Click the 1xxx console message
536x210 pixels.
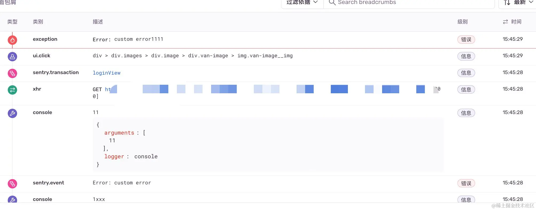click(x=99, y=199)
